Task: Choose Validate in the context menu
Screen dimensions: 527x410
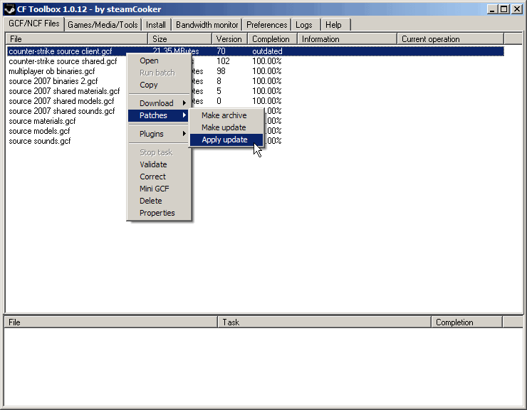Action: [x=159, y=164]
